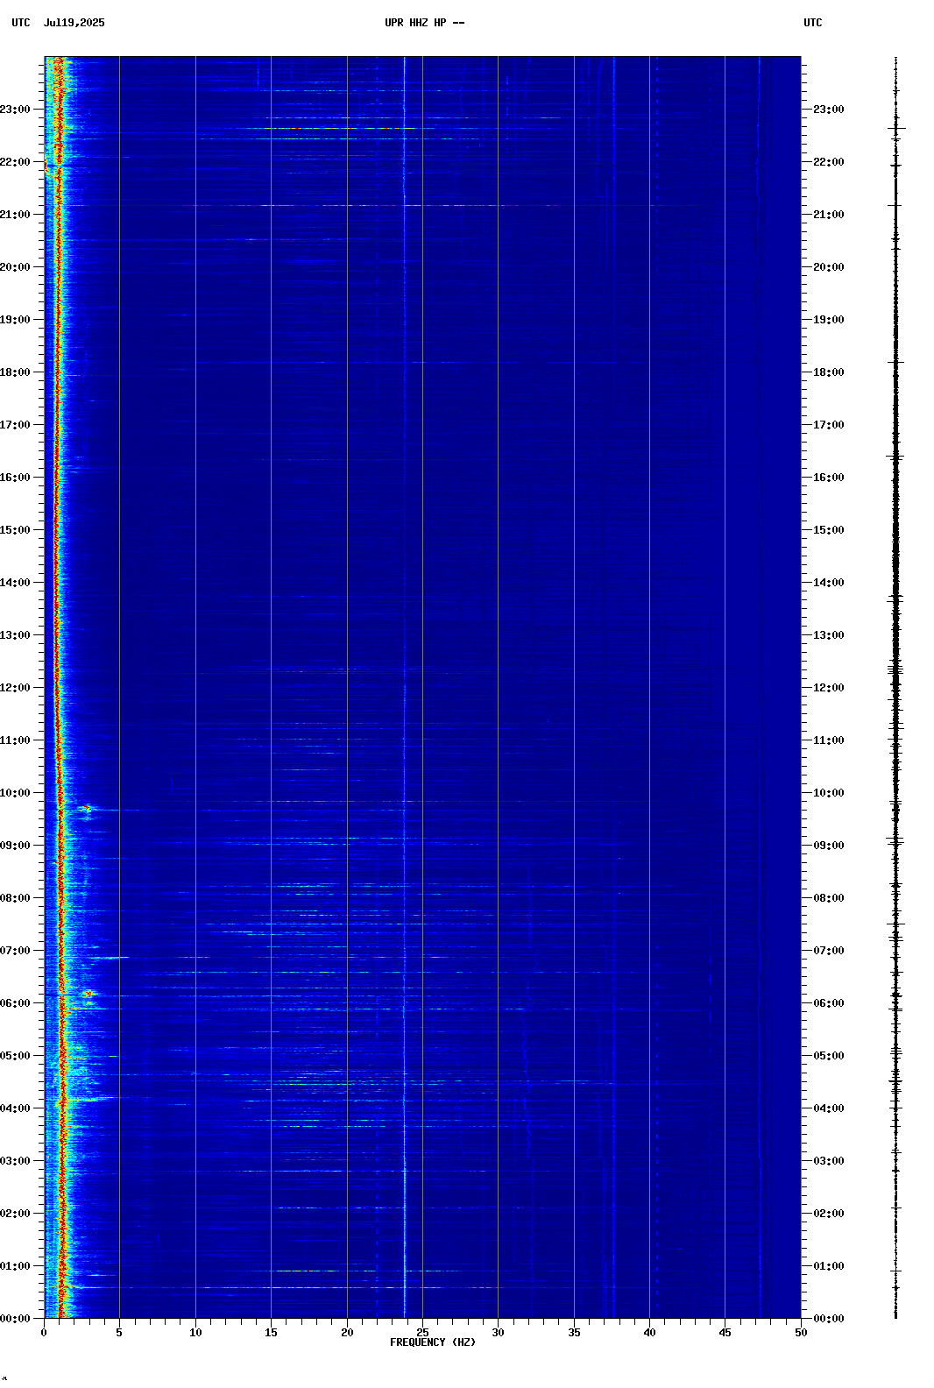Click the "09:00" label on the right time axis

pos(829,846)
